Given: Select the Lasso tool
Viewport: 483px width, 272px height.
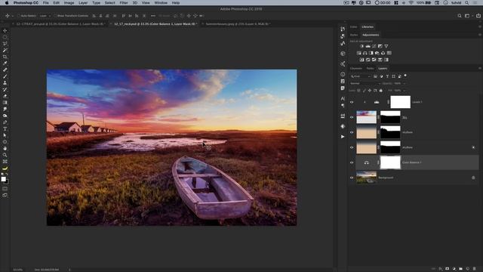Looking at the screenshot, I should click(5, 44).
